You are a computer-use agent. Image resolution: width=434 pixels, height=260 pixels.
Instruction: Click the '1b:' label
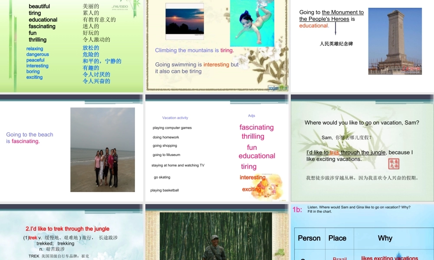pos(297,210)
